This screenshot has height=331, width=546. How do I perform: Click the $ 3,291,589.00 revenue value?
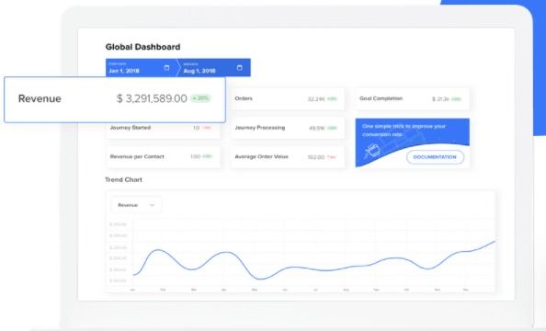[x=152, y=98]
